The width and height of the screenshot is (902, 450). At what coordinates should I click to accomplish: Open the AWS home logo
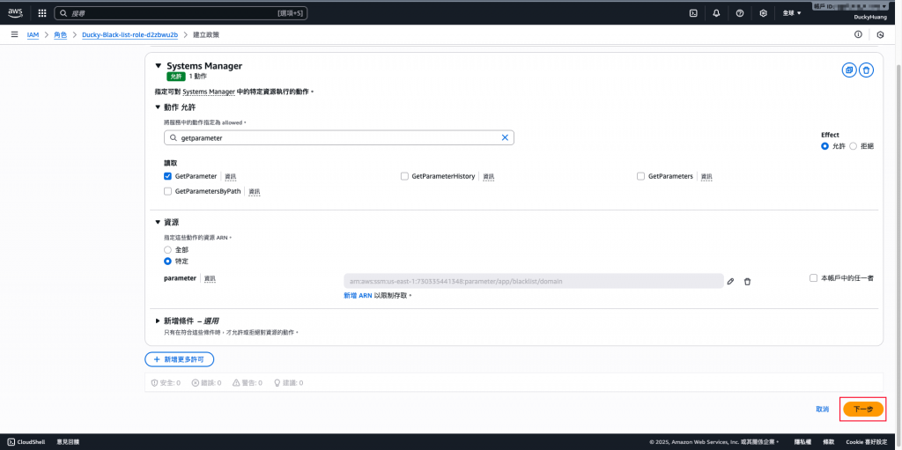pyautogui.click(x=15, y=12)
